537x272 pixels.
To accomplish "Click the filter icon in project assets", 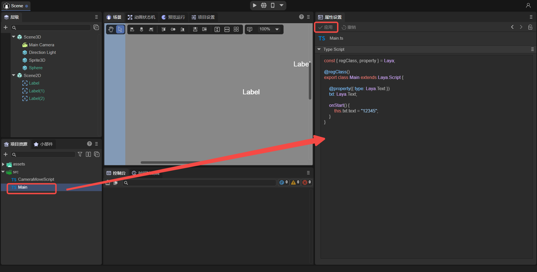I will tap(80, 154).
